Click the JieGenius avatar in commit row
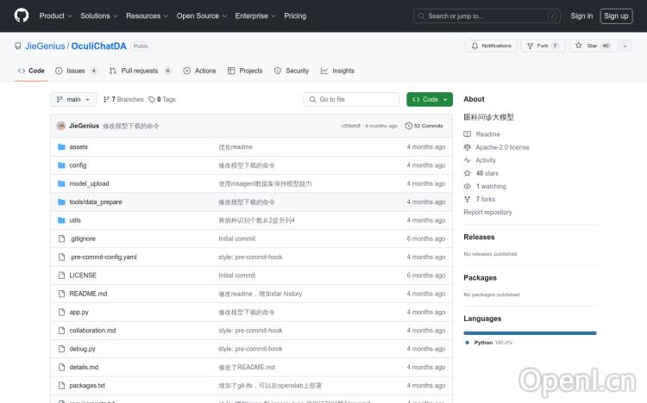 tap(61, 126)
